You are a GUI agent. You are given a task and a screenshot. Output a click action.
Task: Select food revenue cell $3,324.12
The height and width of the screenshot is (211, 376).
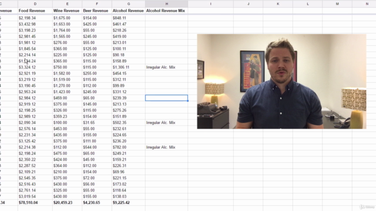tap(35, 67)
